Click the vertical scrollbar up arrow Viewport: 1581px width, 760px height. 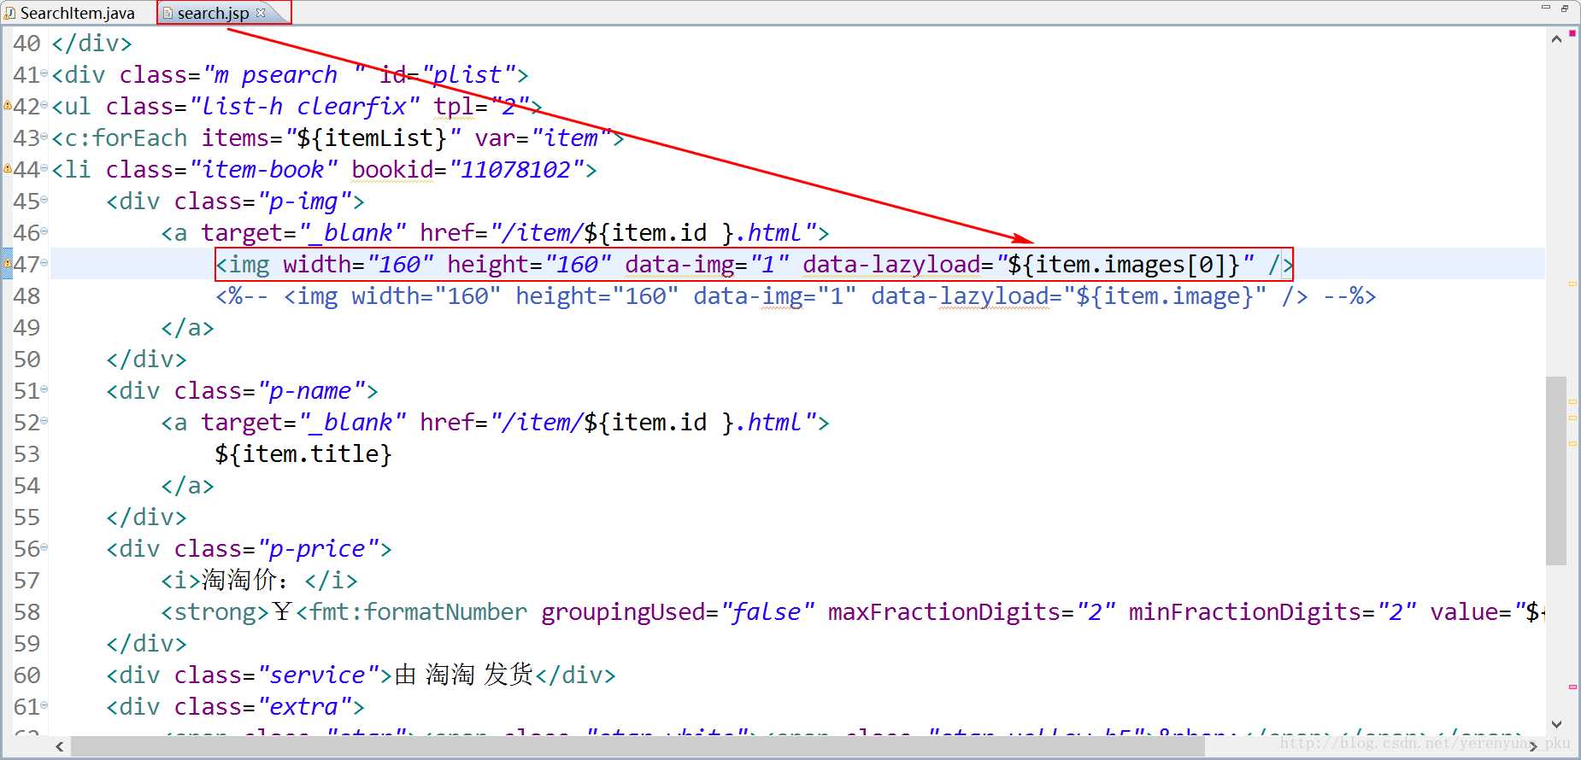[x=1556, y=39]
